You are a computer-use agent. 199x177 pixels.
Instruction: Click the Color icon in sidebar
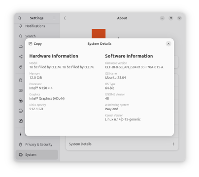tap(21, 101)
